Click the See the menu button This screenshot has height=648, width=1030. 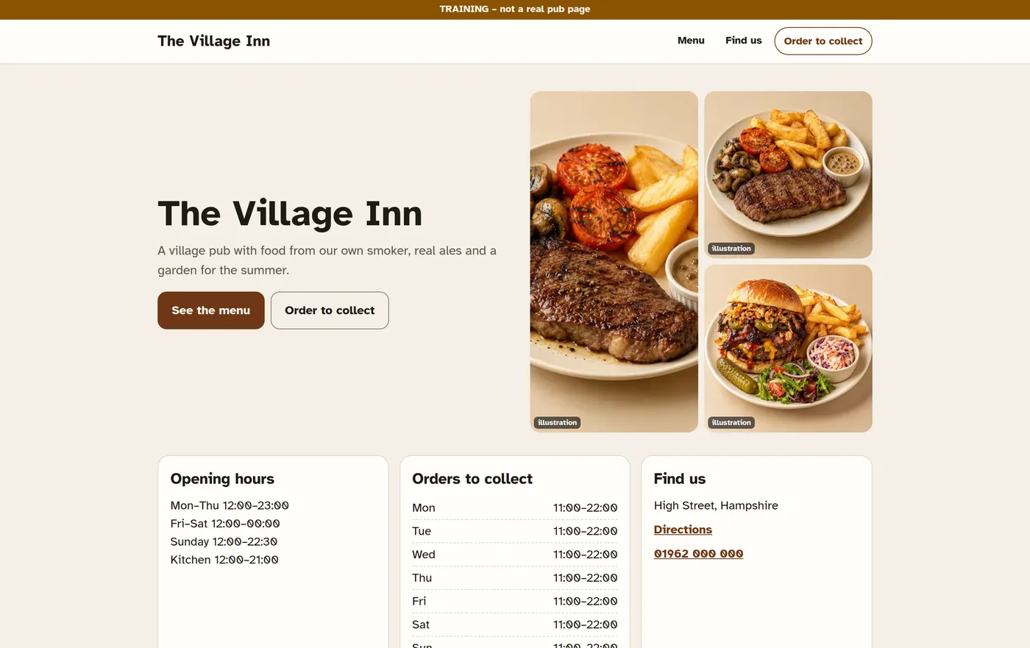tap(210, 310)
